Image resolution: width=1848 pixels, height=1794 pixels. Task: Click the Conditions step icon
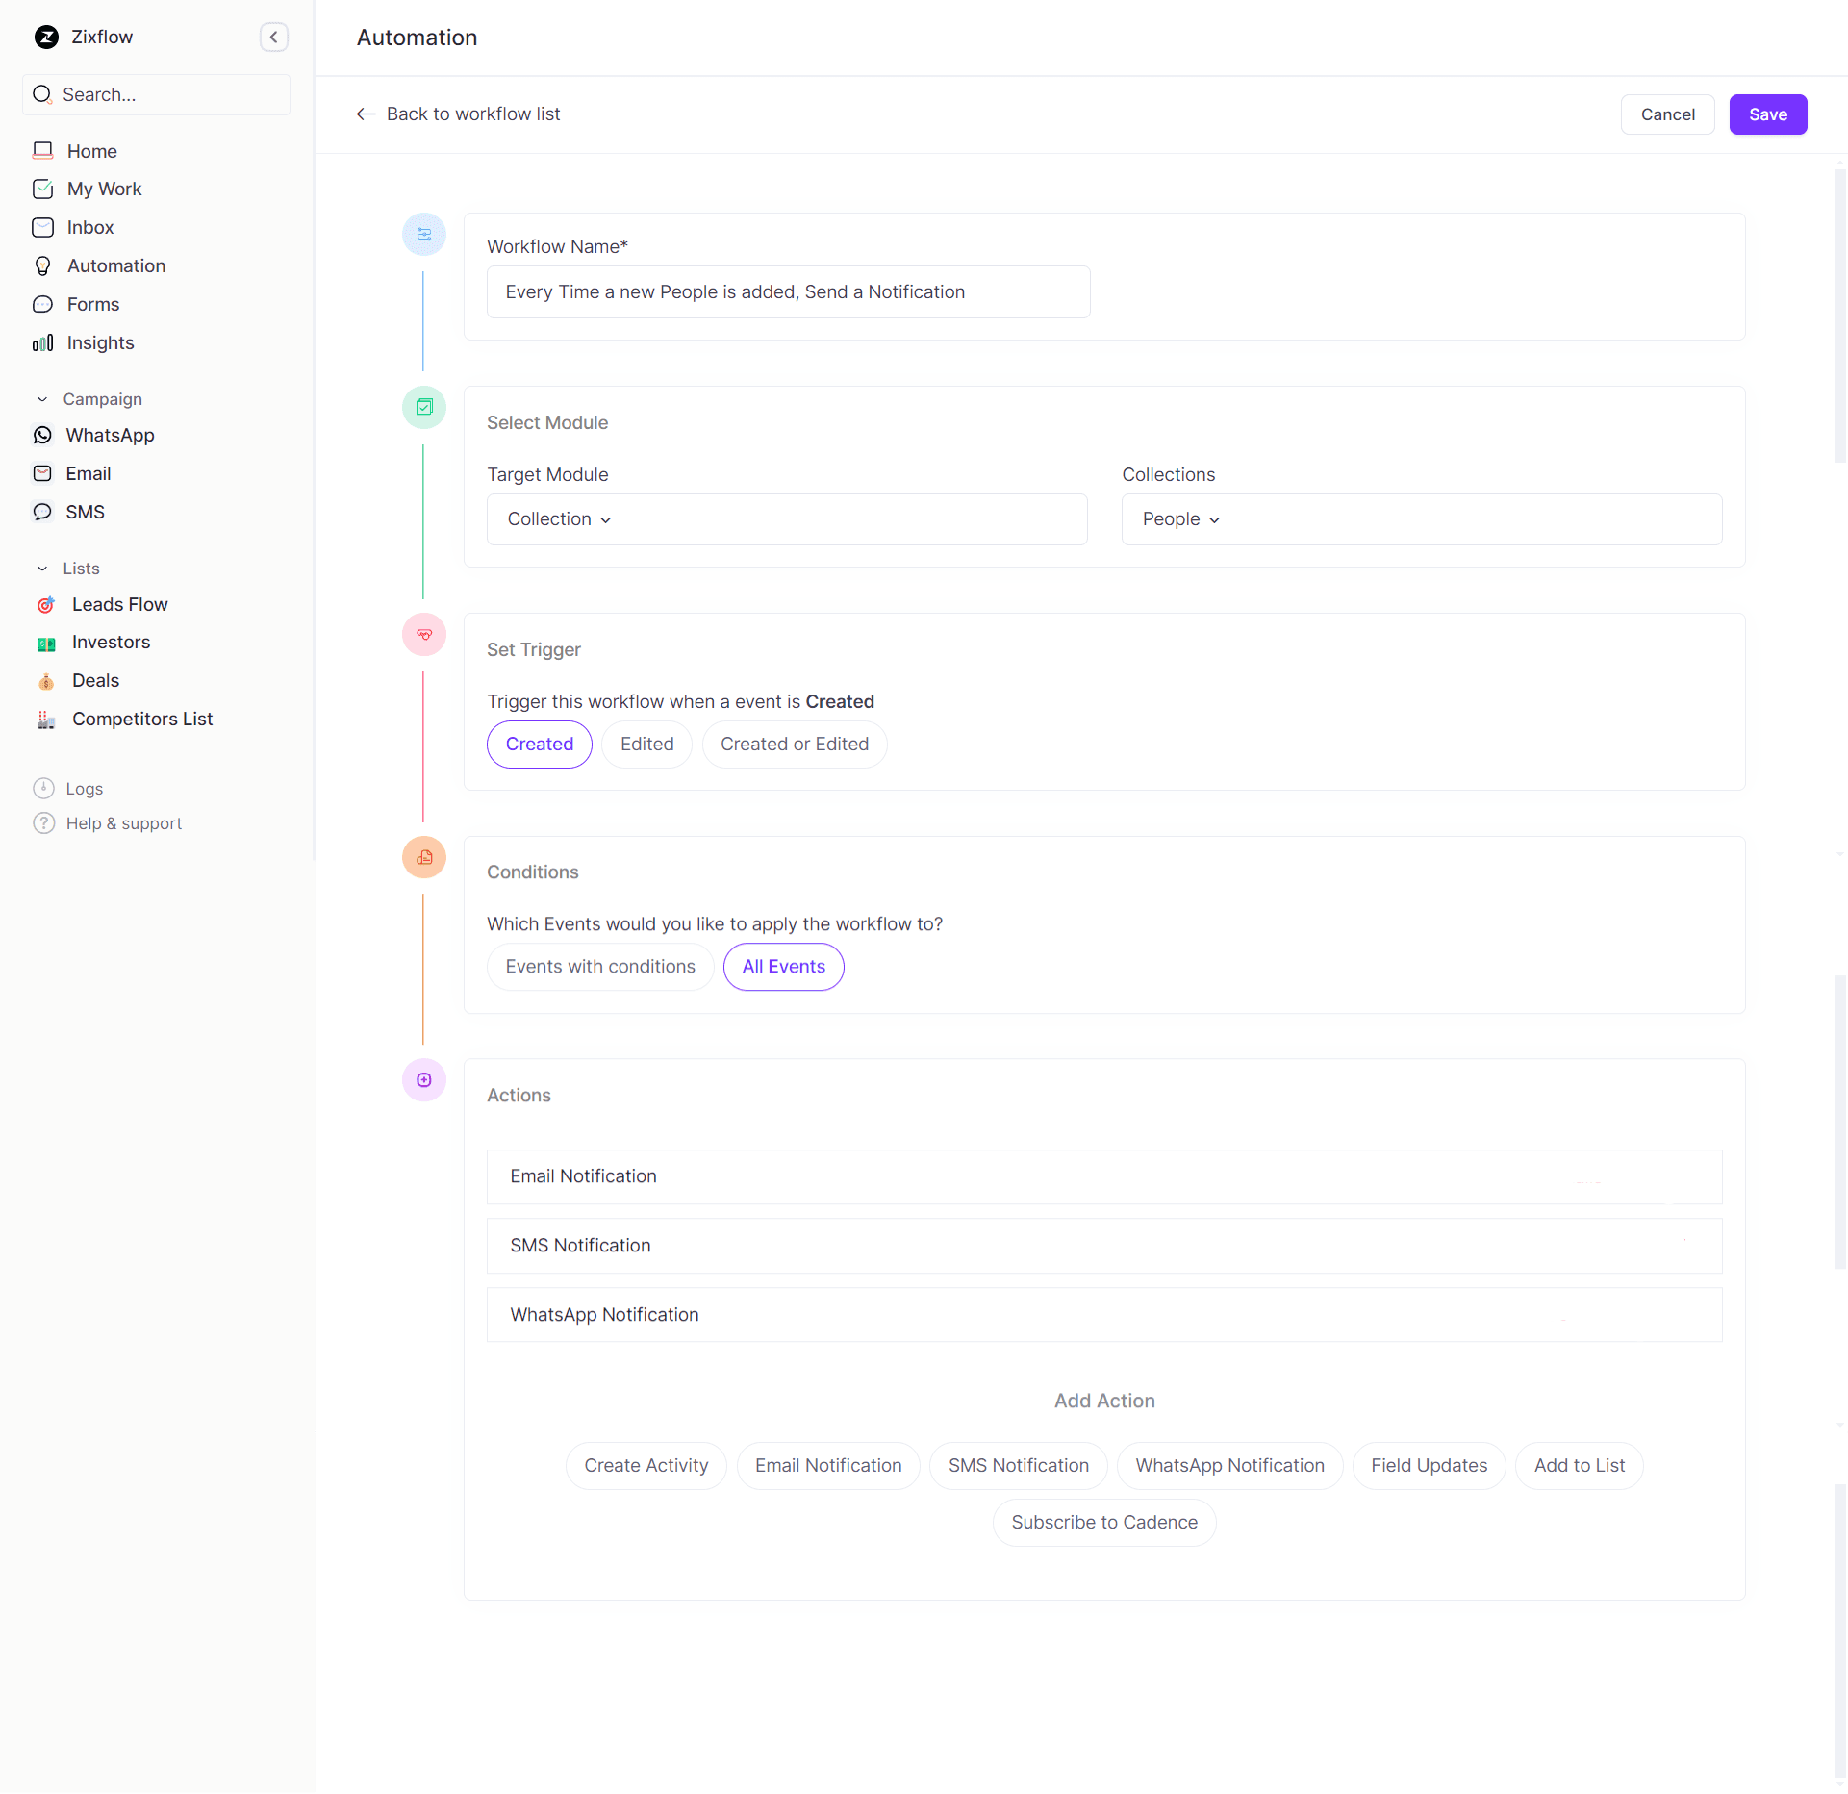tap(424, 857)
